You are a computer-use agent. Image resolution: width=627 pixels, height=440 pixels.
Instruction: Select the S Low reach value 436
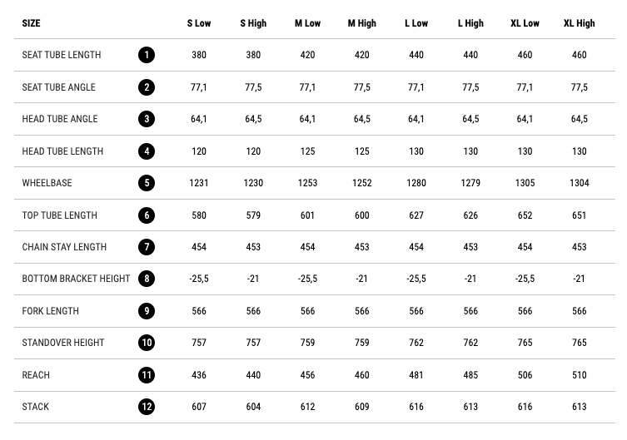199,375
